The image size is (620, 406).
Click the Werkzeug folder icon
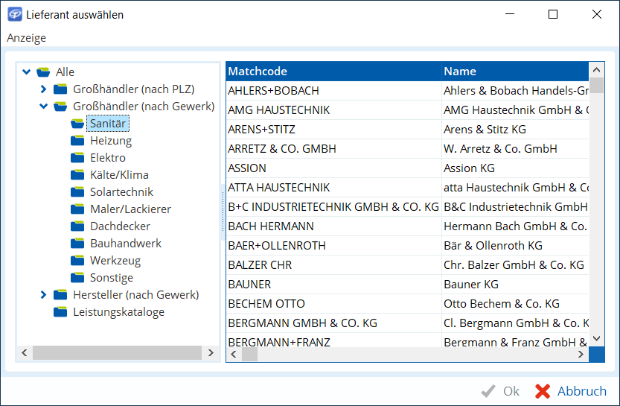point(78,261)
